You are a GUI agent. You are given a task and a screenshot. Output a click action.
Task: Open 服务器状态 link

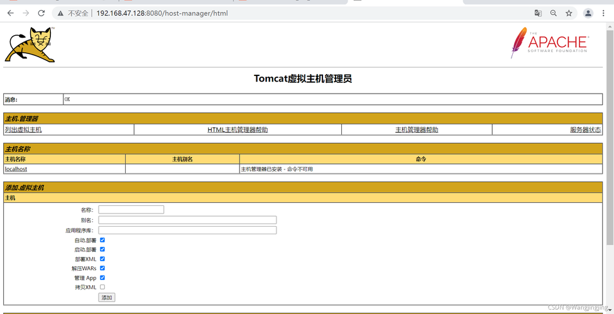(x=586, y=129)
